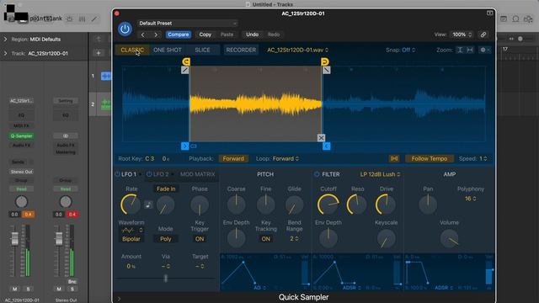Go to previous preset arrow
Screen dimensions: 539x303
143,35
